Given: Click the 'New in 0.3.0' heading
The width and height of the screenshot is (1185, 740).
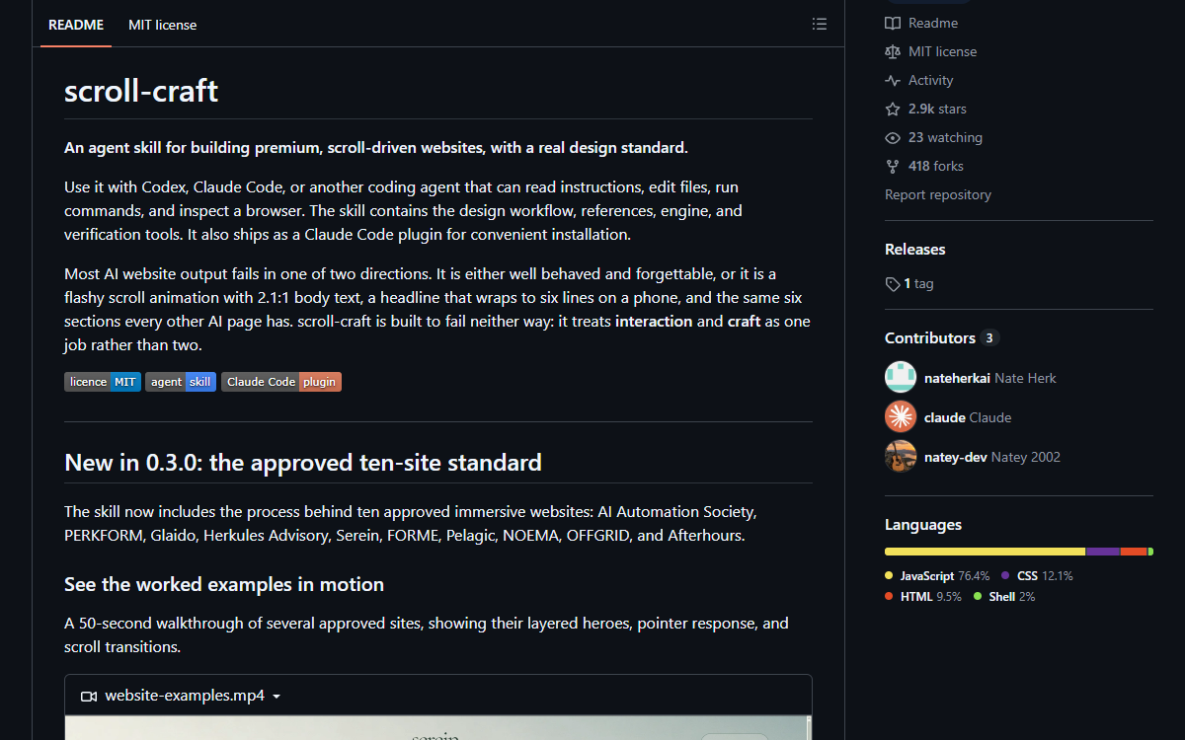Looking at the screenshot, I should (303, 462).
